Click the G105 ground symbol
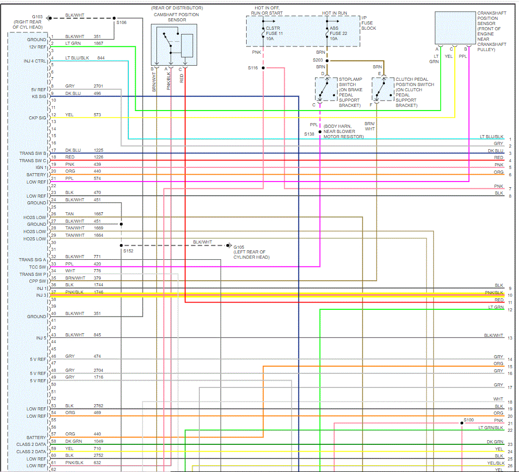This screenshot has height=472, width=519. 229,245
